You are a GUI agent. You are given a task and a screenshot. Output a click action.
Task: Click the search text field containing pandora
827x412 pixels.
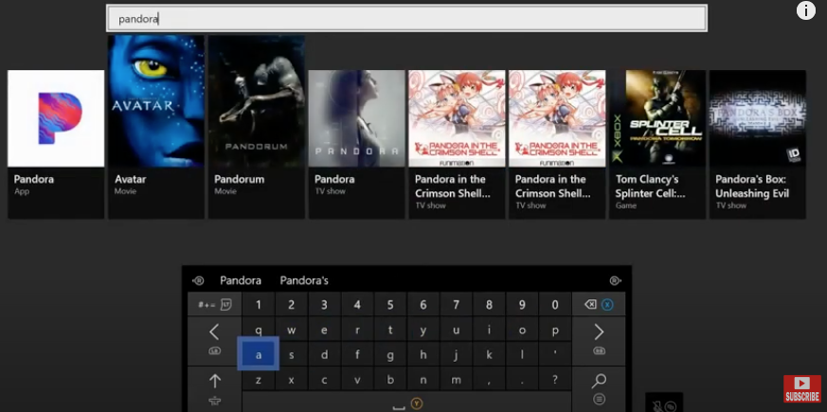coord(406,18)
